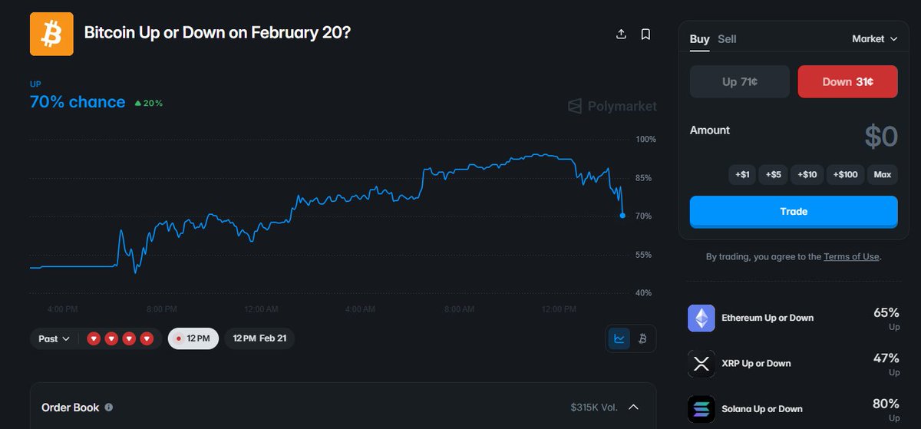This screenshot has width=921, height=429.
Task: Share this market via upload icon
Action: tap(622, 34)
